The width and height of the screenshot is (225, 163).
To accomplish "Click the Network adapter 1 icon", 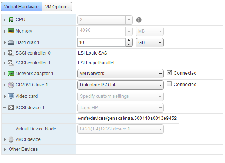I will click(11, 74).
